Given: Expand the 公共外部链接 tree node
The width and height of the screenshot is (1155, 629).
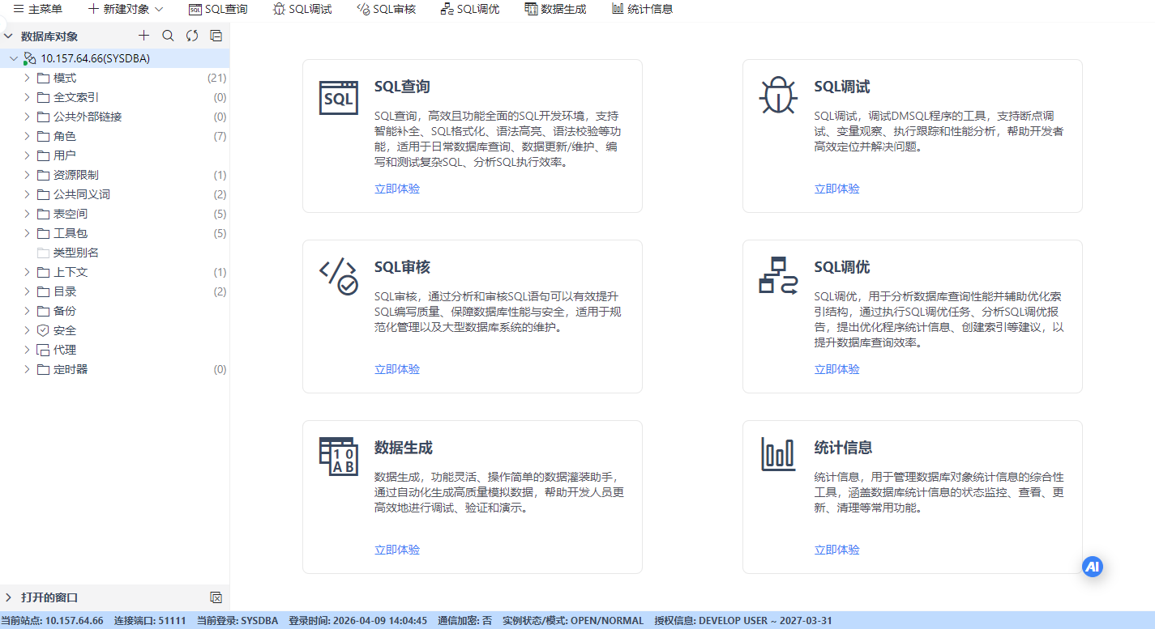Looking at the screenshot, I should pos(27,117).
